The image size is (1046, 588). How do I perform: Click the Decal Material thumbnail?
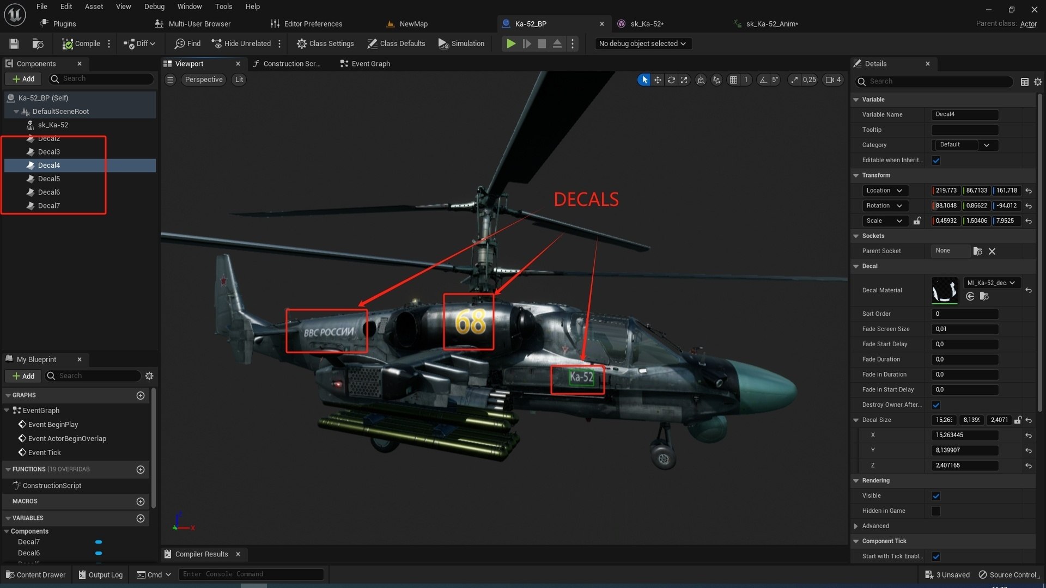pyautogui.click(x=945, y=290)
